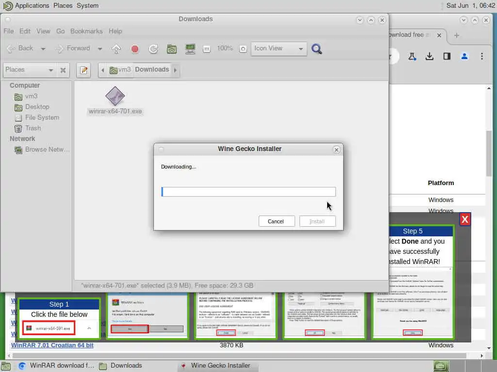Open a new browser tab
The width and height of the screenshot is (497, 372).
(456, 35)
